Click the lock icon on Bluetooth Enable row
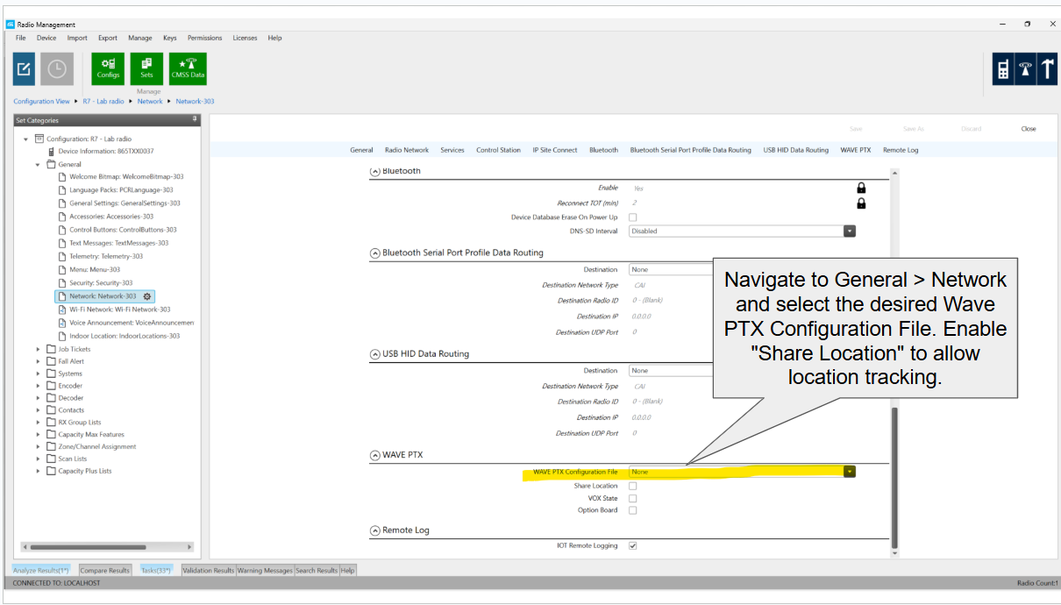The height and width of the screenshot is (605, 1061). click(861, 188)
